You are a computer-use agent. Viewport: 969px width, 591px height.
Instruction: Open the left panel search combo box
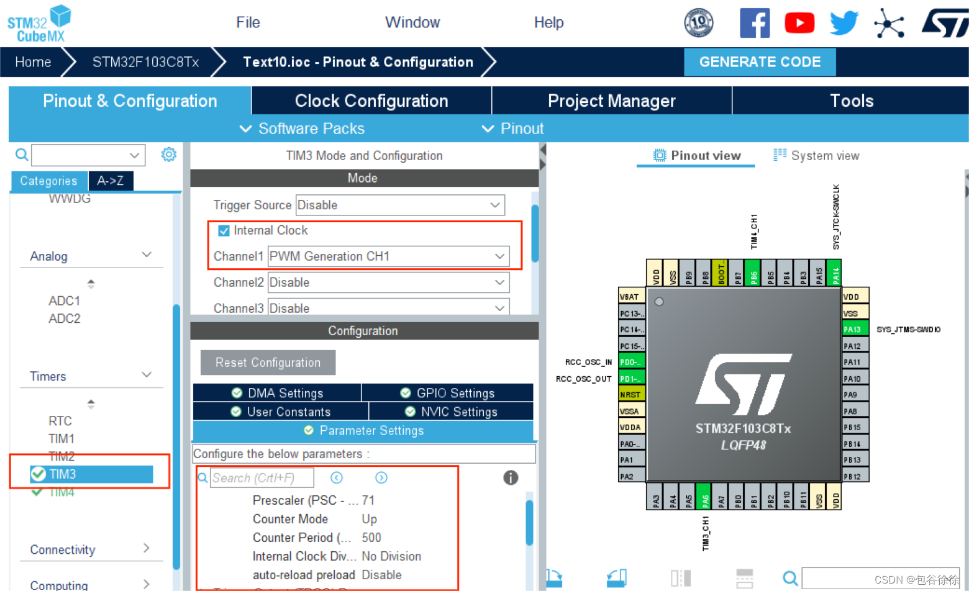[x=88, y=155]
